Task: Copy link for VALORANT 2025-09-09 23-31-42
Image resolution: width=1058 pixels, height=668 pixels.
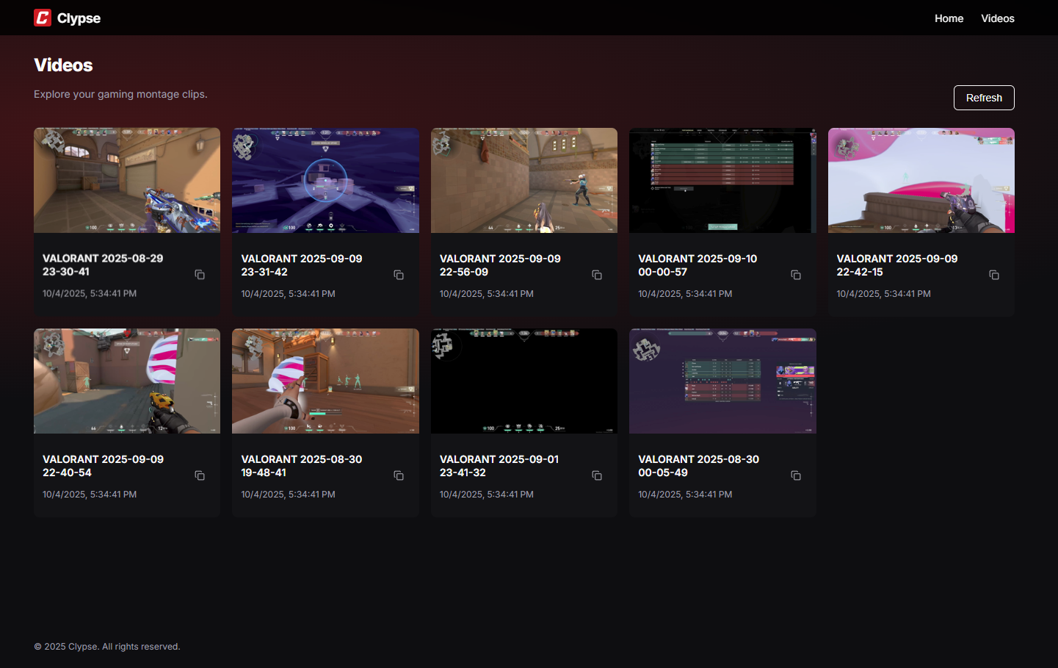Action: [x=399, y=275]
